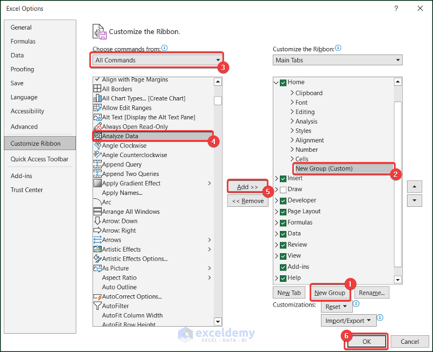Click the << Remove button
433x352 pixels.
[248, 201]
